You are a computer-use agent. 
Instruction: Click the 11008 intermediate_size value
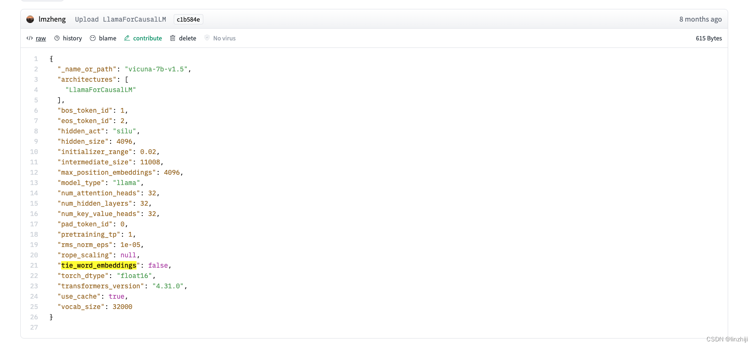150,162
